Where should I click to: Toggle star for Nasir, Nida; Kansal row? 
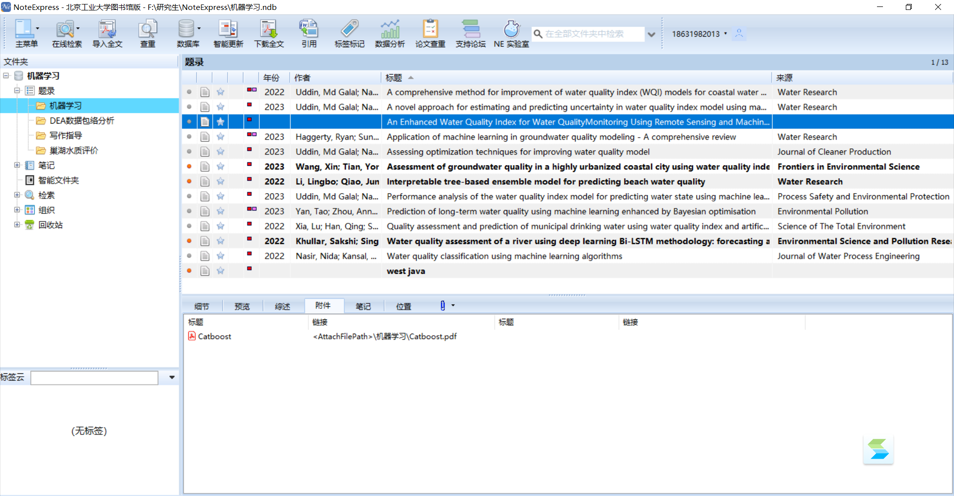click(221, 256)
